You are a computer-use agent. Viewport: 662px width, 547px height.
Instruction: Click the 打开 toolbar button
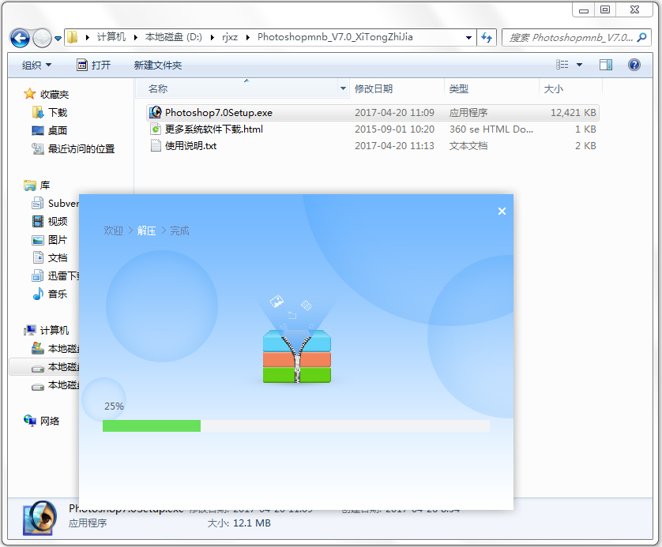pos(94,65)
